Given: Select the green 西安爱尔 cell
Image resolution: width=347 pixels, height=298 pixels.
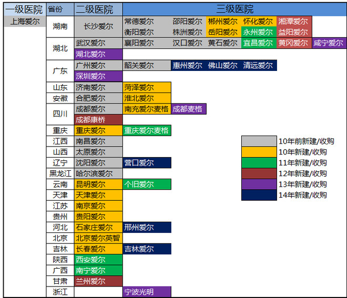Looking at the screenshot, I should coord(98,260).
